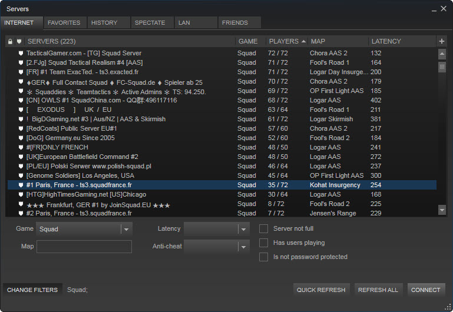The image size is (453, 312).
Task: Select the [CN] OWLS #1 SquadChina.com name
Action: (101, 100)
